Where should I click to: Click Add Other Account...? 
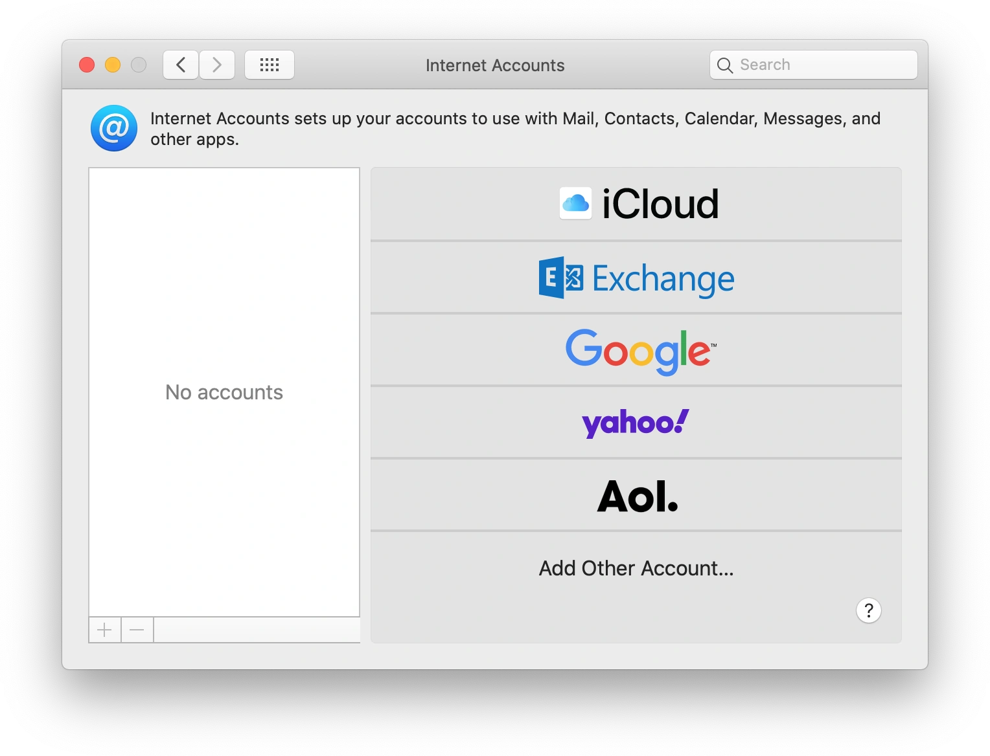tap(636, 568)
